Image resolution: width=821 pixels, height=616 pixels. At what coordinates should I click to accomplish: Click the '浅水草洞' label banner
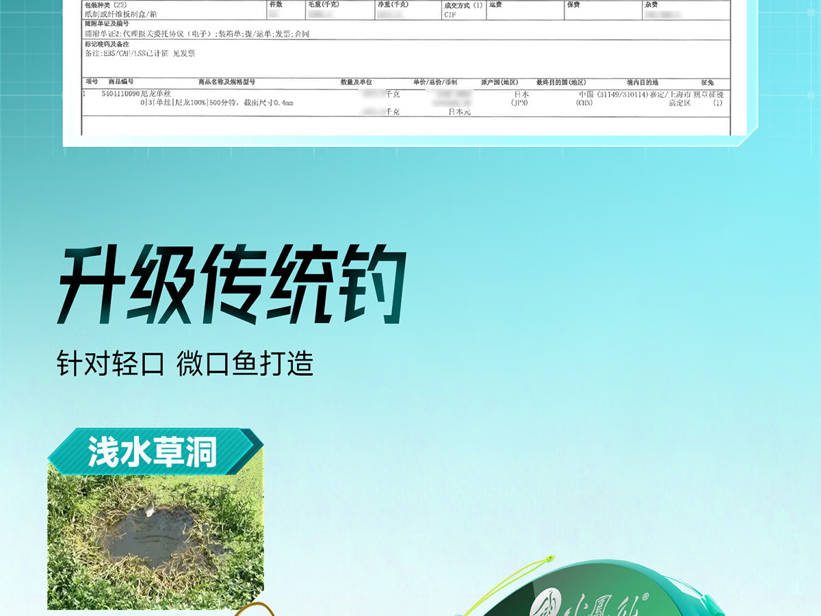tap(155, 452)
